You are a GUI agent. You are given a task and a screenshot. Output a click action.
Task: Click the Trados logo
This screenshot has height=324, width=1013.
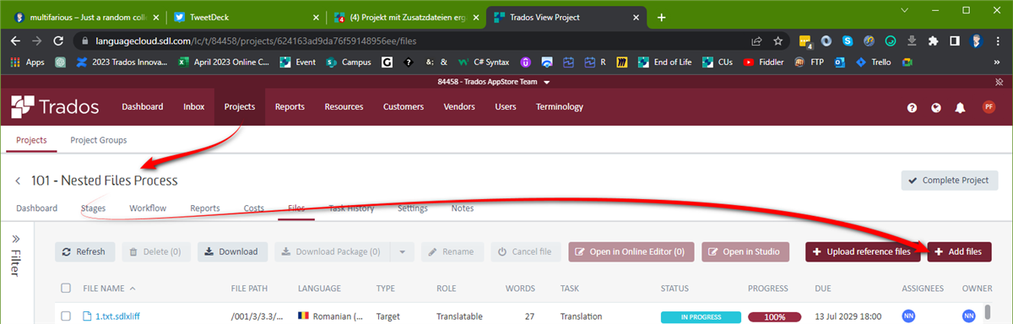click(x=55, y=106)
